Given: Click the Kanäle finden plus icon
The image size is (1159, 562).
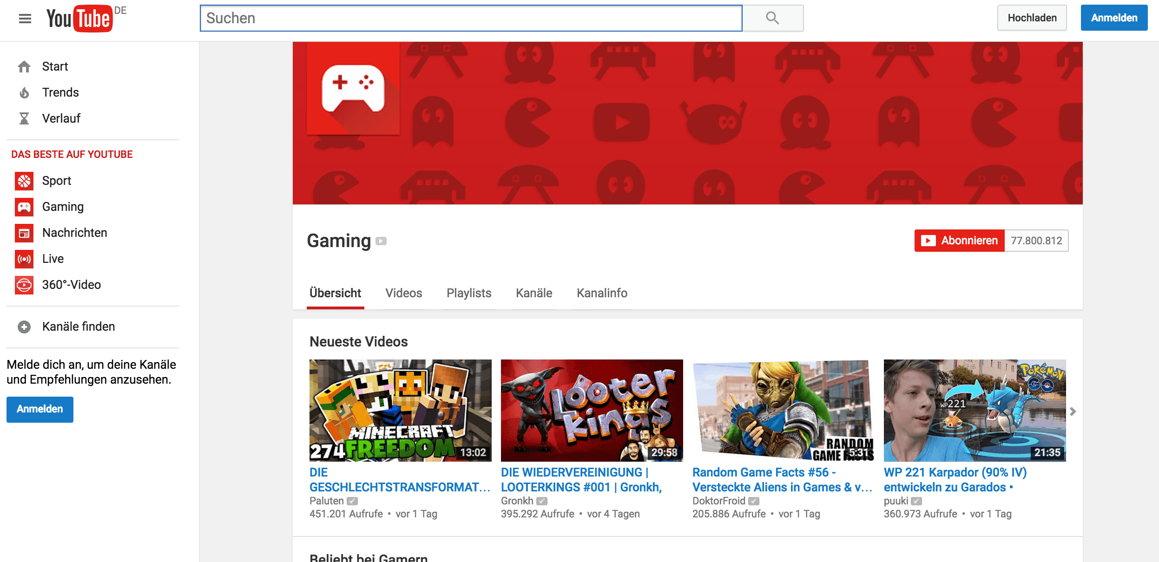Looking at the screenshot, I should (x=24, y=327).
